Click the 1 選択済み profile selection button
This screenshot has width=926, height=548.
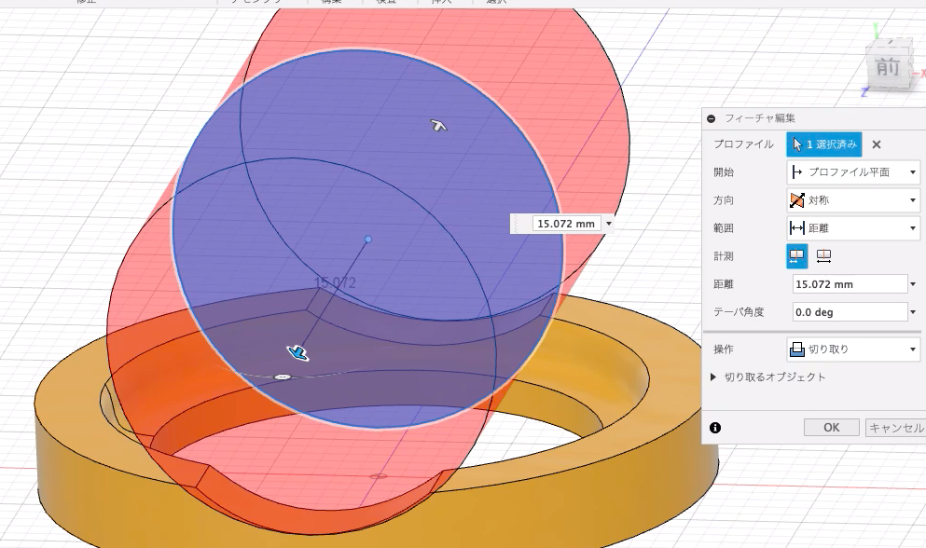(x=823, y=144)
